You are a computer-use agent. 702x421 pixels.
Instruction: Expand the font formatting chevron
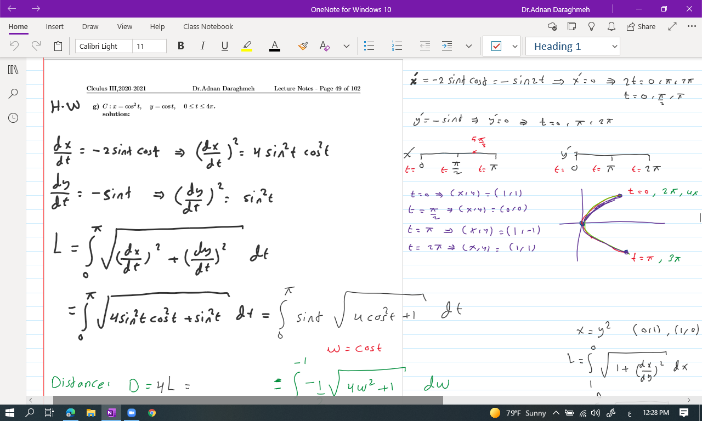(x=347, y=46)
